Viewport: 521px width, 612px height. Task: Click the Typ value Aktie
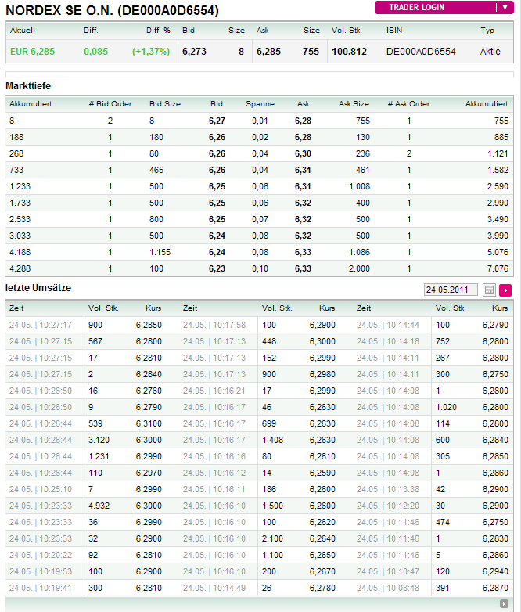click(490, 51)
